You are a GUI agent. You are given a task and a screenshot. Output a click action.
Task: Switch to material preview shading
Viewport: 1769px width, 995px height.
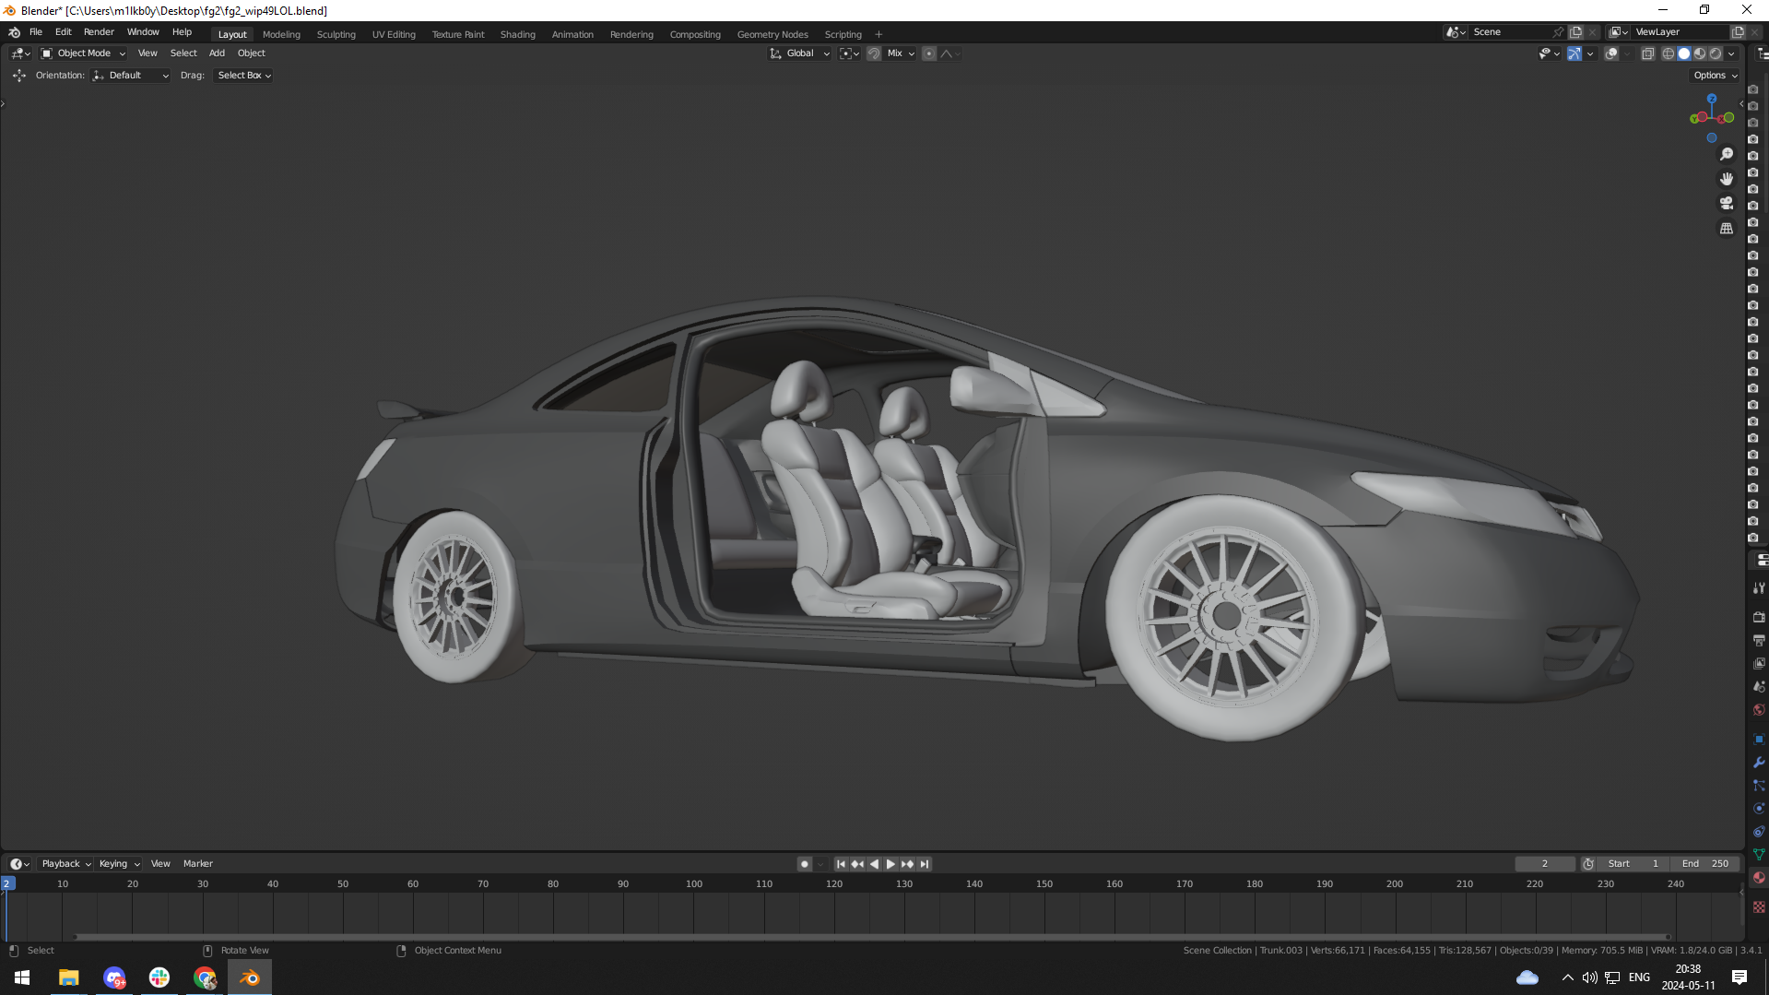(x=1700, y=53)
